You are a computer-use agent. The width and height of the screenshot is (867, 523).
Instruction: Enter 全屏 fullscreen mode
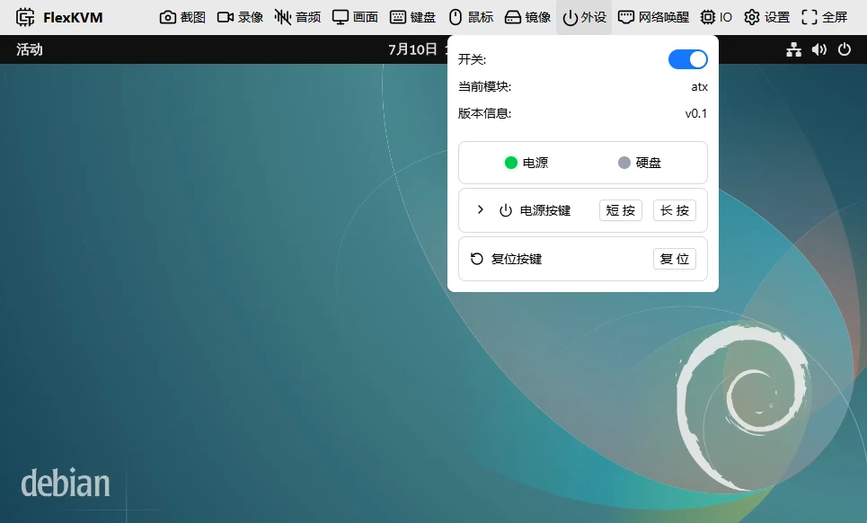824,17
